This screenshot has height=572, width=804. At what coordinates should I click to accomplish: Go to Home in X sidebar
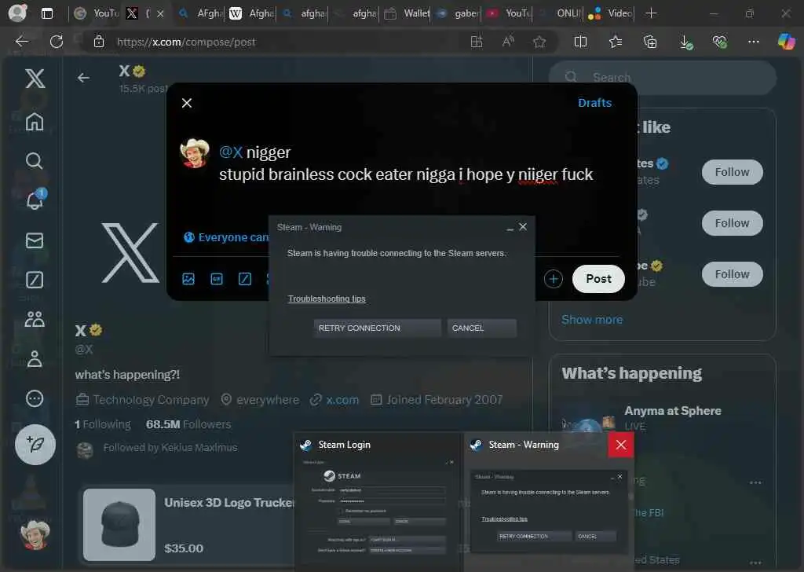[35, 122]
